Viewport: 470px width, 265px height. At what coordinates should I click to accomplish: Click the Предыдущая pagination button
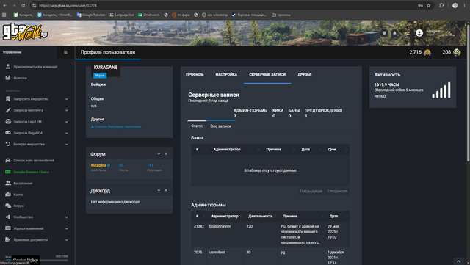point(311,191)
